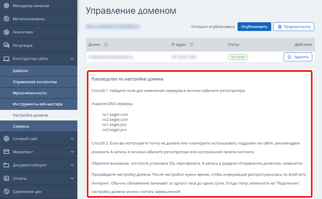Click the Укажите DNS-серверы: line
Screen dimensions: 322x199
click(x=112, y=104)
